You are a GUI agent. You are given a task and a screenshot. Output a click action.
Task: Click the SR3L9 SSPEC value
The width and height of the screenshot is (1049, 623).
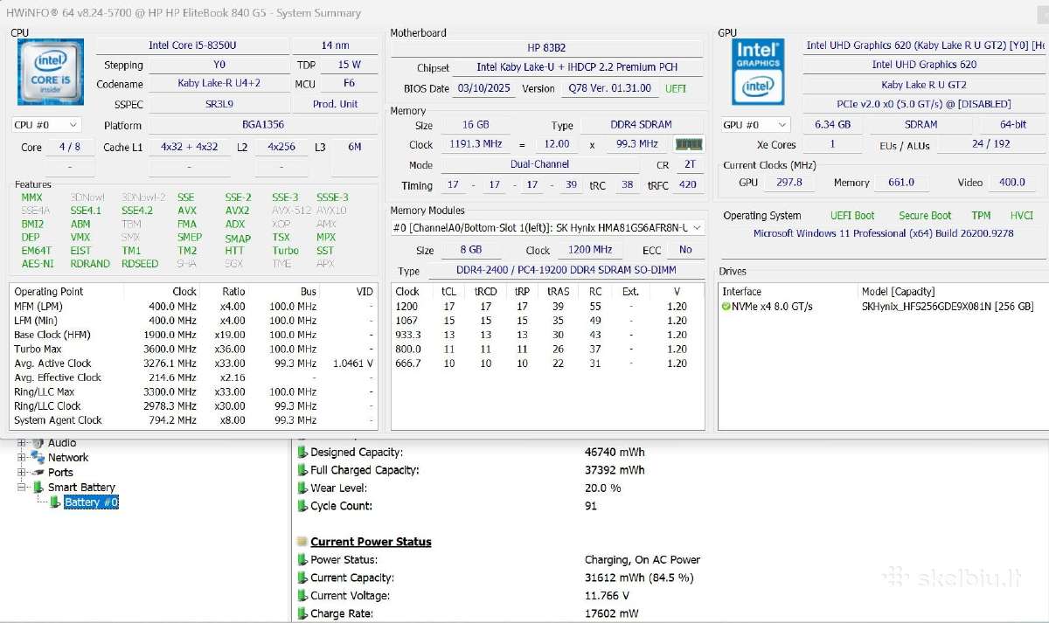[x=219, y=104]
